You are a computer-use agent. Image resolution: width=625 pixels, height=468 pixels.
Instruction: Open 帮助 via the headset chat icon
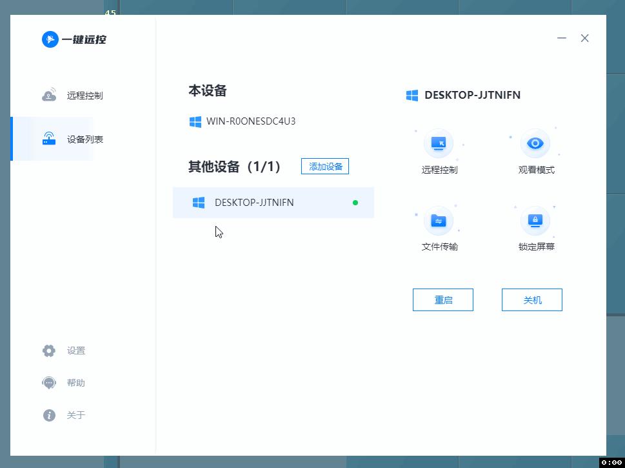[x=48, y=383]
